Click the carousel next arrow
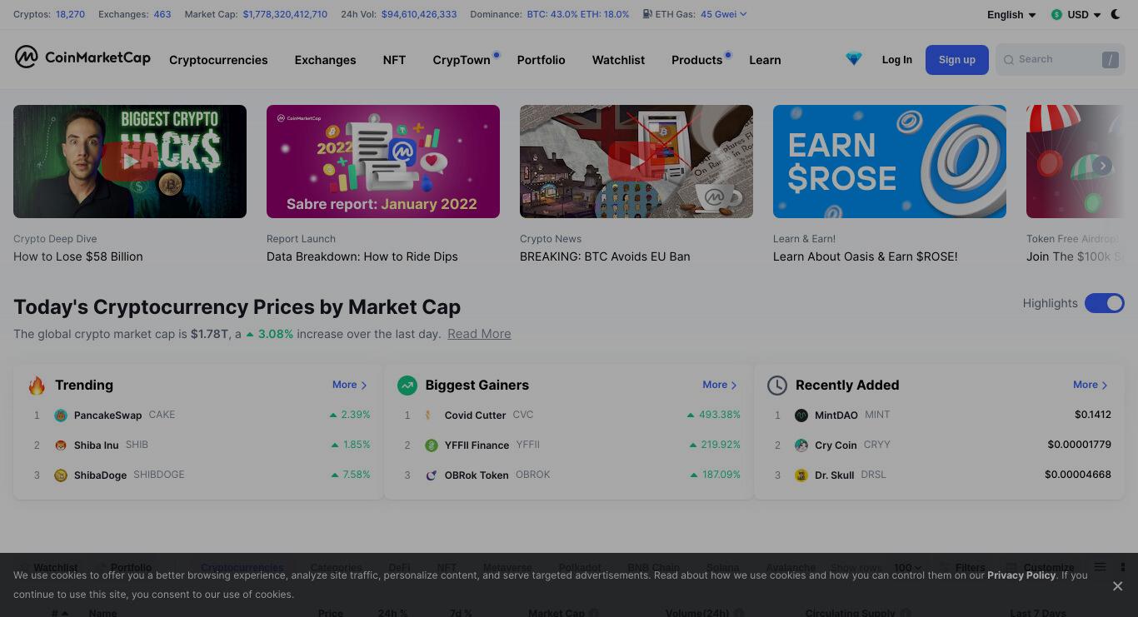This screenshot has height=617, width=1138. (x=1102, y=166)
